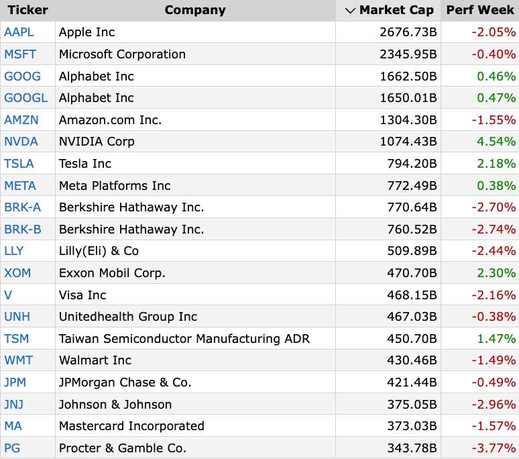Open the AMZN ticker link
Viewport: 519px width, 459px height.
tap(21, 120)
